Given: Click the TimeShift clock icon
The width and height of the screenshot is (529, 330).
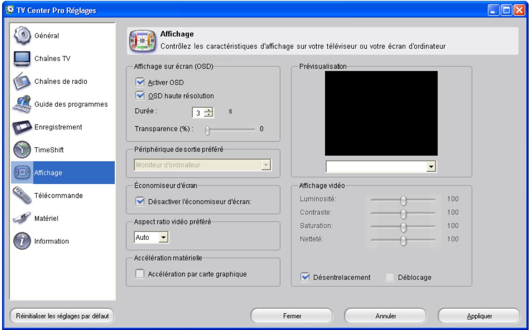Looking at the screenshot, I should (x=22, y=150).
